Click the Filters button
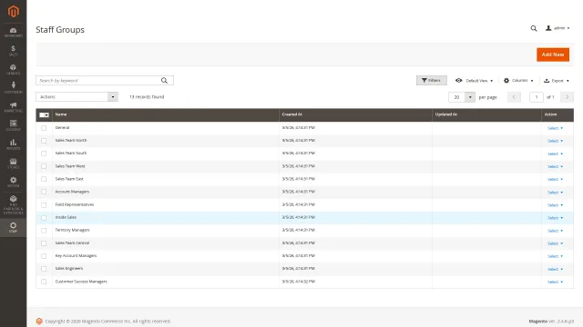This screenshot has height=327, width=583. [x=431, y=81]
